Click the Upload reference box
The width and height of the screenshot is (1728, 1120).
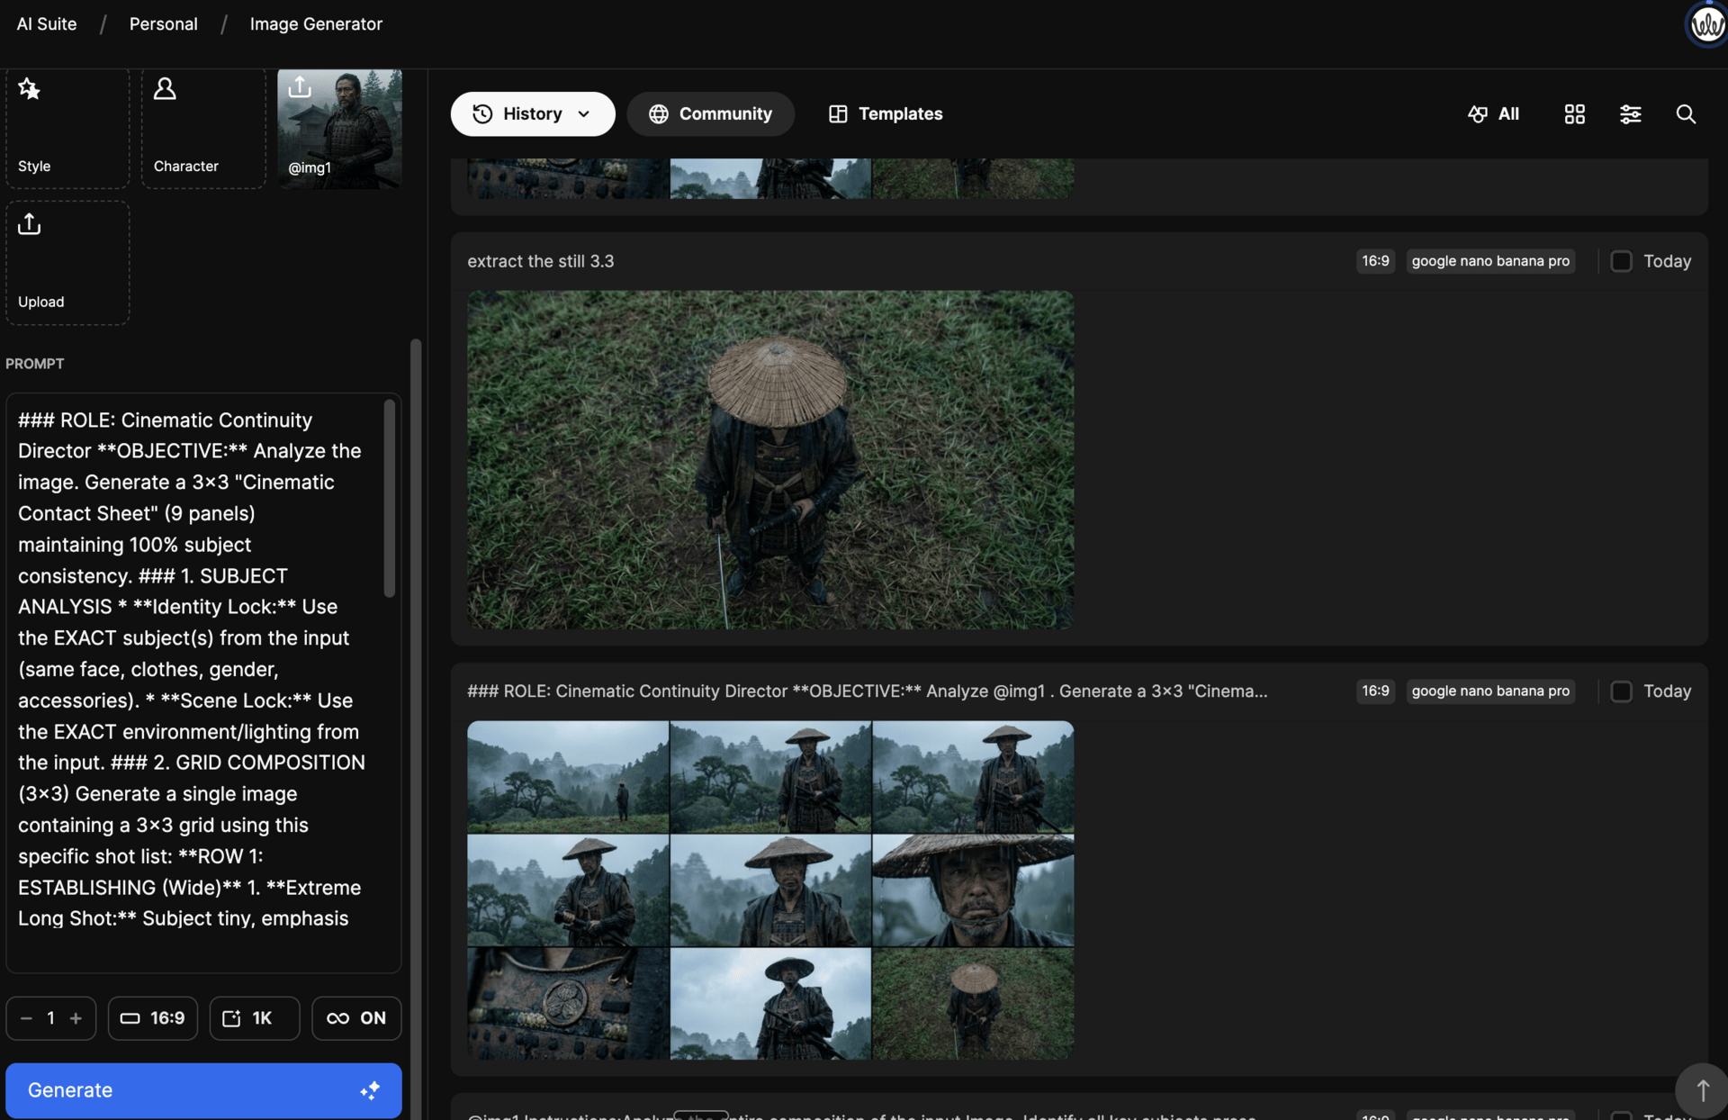[x=67, y=262]
